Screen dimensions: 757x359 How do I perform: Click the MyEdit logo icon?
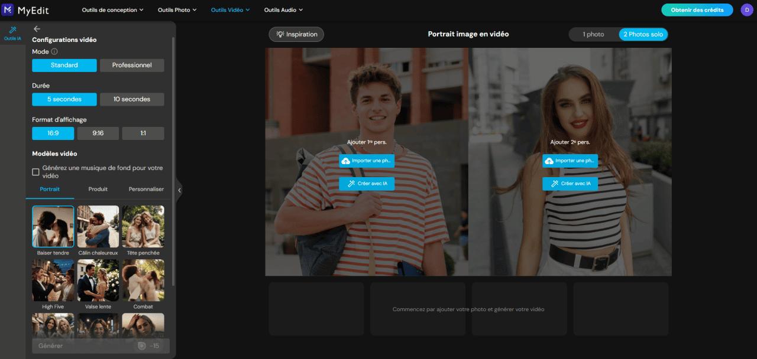tap(8, 9)
